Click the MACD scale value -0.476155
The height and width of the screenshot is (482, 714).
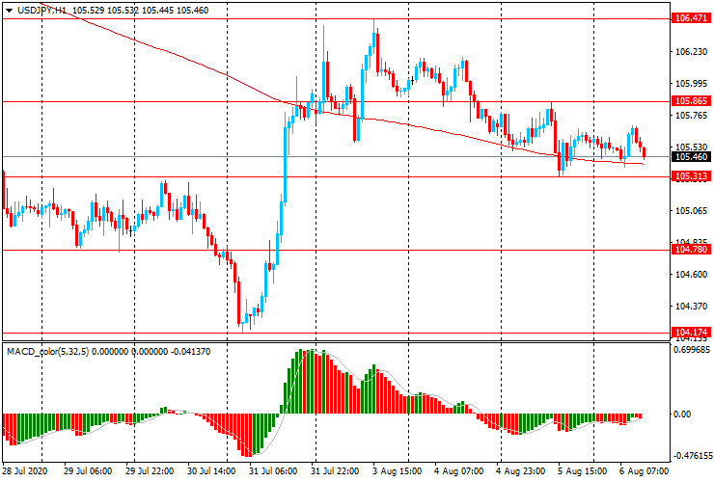pos(693,456)
